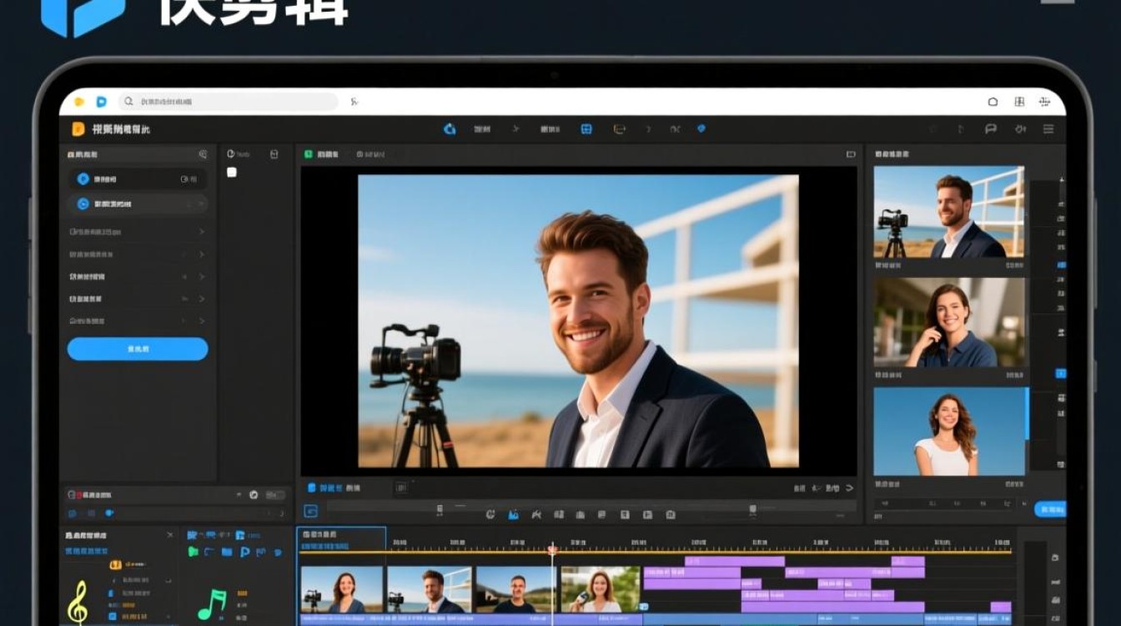The image size is (1121, 626).
Task: Open the right-panel thumbnail of the woman in white top
Action: [x=949, y=432]
